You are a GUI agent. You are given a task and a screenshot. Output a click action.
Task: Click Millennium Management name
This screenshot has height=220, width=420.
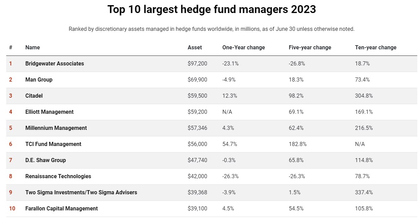[x=56, y=128]
